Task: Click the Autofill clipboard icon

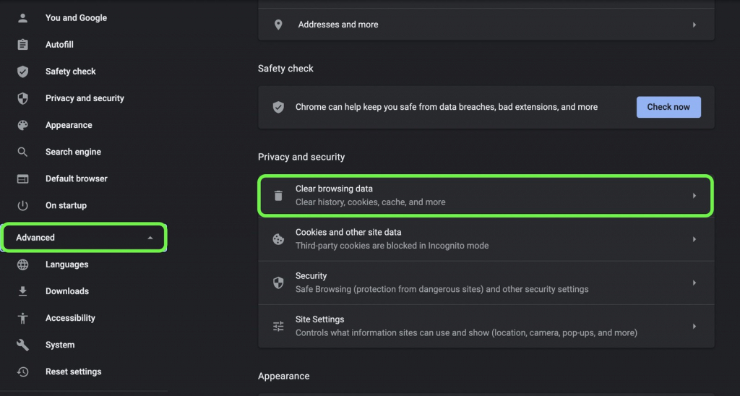Action: point(22,44)
